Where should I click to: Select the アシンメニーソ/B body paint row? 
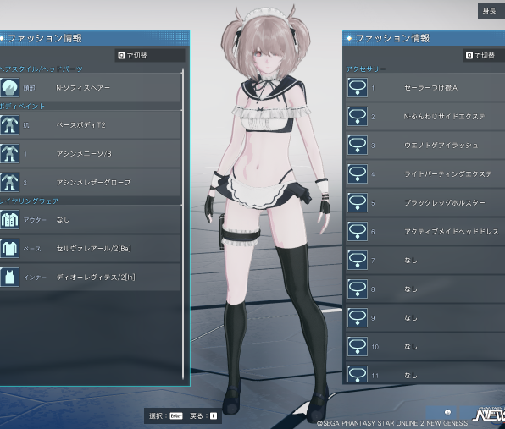coord(91,153)
